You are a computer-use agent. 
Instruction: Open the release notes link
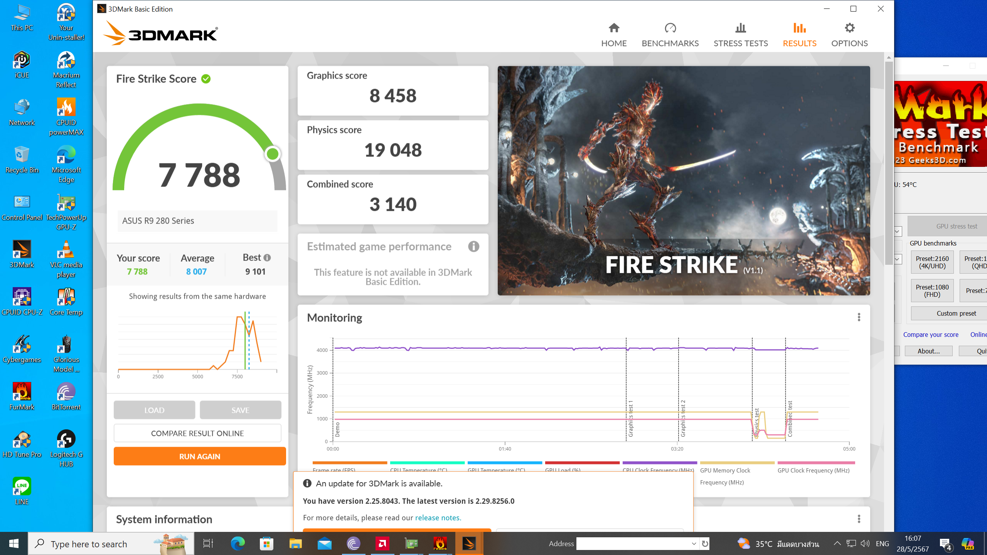[438, 518]
